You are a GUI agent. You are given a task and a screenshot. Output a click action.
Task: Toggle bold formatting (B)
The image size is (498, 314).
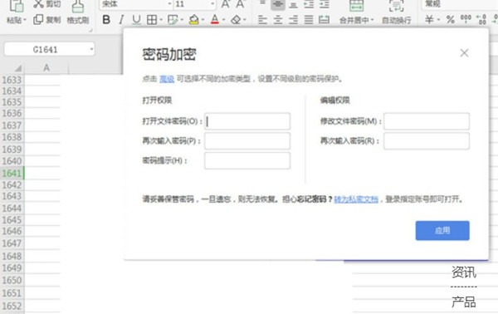pos(106,20)
